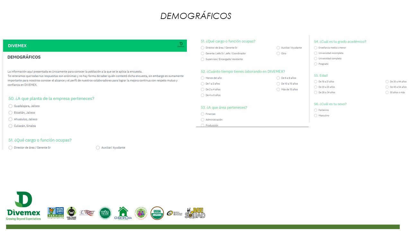Click the introductory paragraph about anonymous answers
The image size is (411, 231).
[96, 78]
